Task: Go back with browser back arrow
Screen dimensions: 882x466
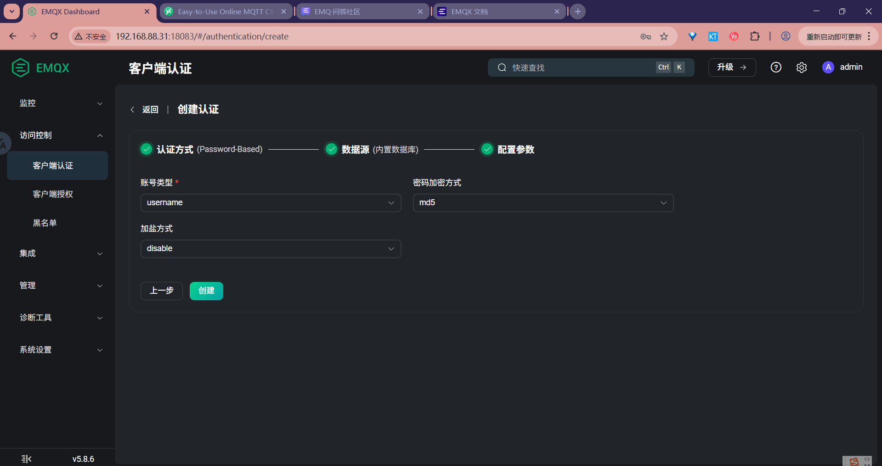Action: (13, 36)
